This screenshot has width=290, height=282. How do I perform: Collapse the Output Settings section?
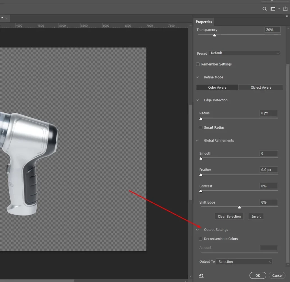(x=198, y=230)
